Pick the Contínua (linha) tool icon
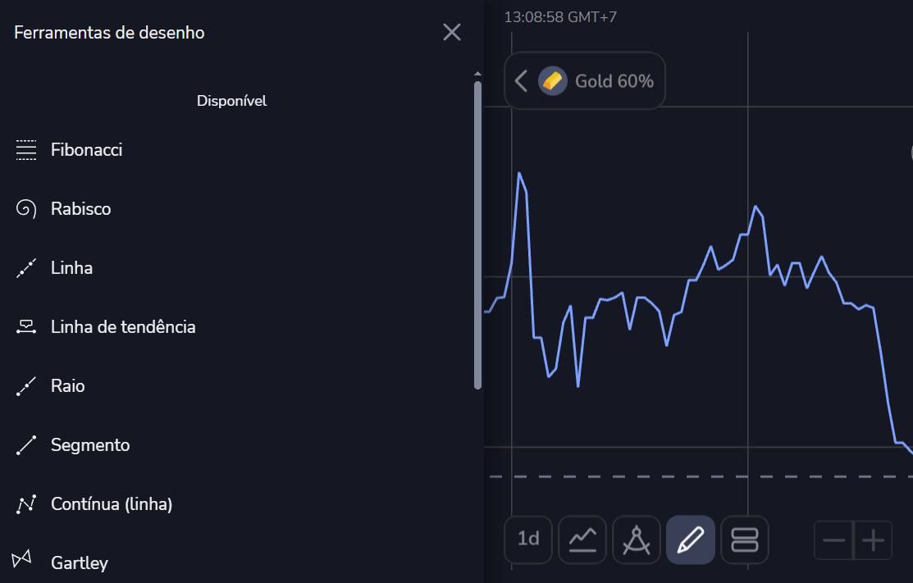Screen dimensions: 913x583 (26, 504)
